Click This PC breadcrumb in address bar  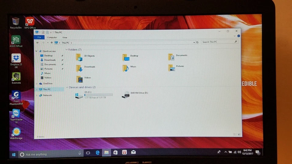pyautogui.click(x=65, y=43)
